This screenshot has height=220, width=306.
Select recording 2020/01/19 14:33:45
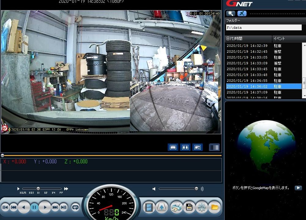tap(264, 69)
